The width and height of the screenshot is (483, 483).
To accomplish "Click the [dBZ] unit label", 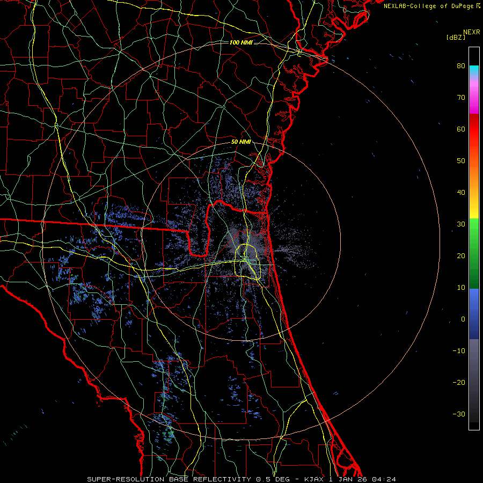I will [456, 37].
